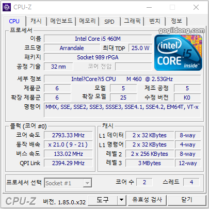Click the version text 1.85.0.x32
This screenshot has height=209, width=209.
(x=72, y=202)
